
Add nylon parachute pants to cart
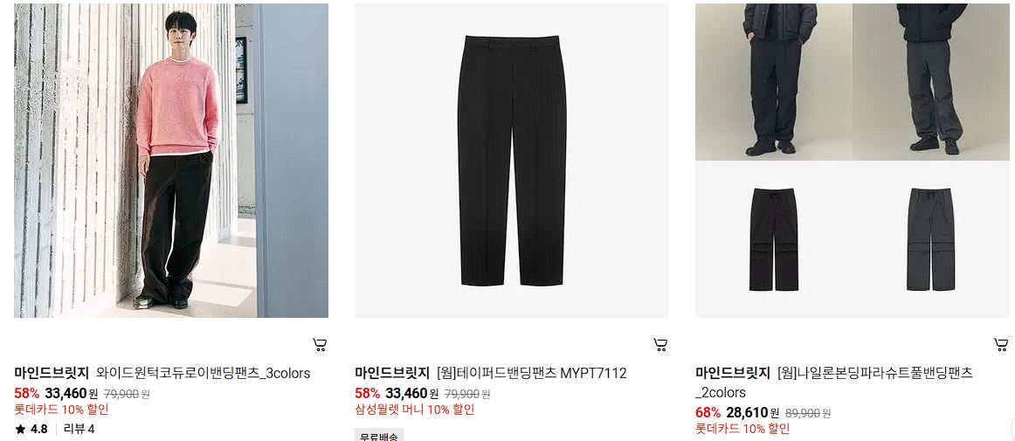click(1001, 345)
